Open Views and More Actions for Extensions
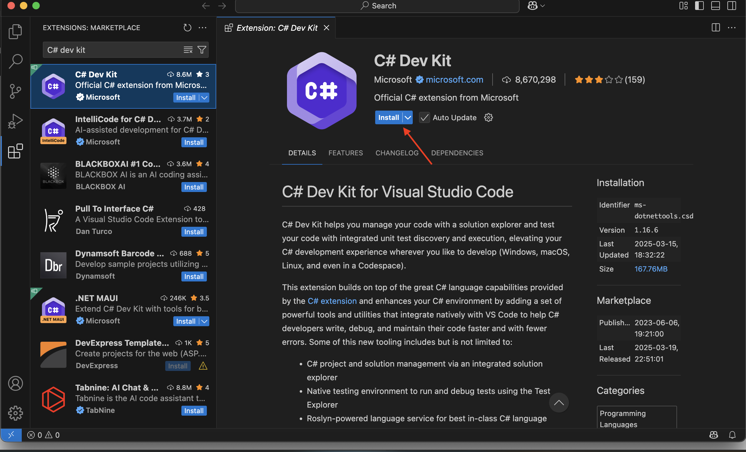The height and width of the screenshot is (452, 746). (202, 28)
